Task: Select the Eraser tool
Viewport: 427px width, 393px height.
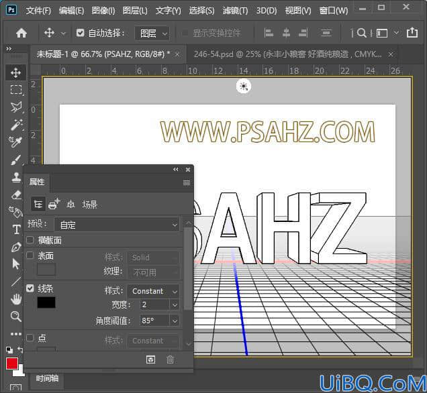Action: point(16,194)
